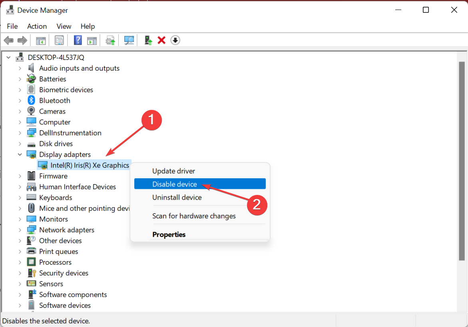Click Enable/add device toolbar icon with green arrow
The width and height of the screenshot is (468, 327).
point(148,40)
